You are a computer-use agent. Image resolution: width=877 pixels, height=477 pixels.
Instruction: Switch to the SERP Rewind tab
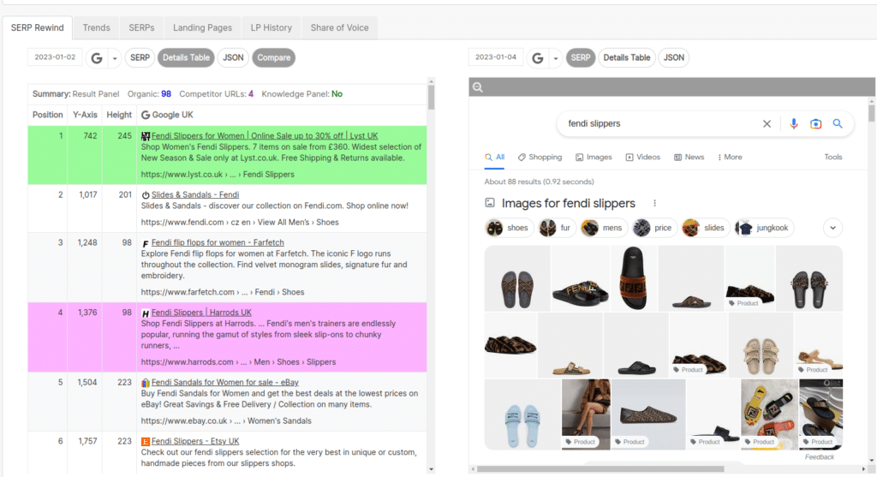(38, 27)
